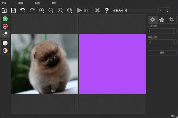178x118 pixels.
Task: Undo the last action
Action: pos(23,10)
